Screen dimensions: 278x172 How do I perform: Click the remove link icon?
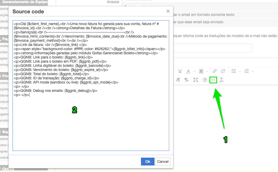(223, 71)
